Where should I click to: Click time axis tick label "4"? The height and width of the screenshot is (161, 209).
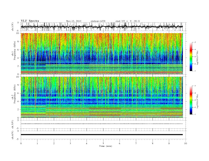click(87, 143)
